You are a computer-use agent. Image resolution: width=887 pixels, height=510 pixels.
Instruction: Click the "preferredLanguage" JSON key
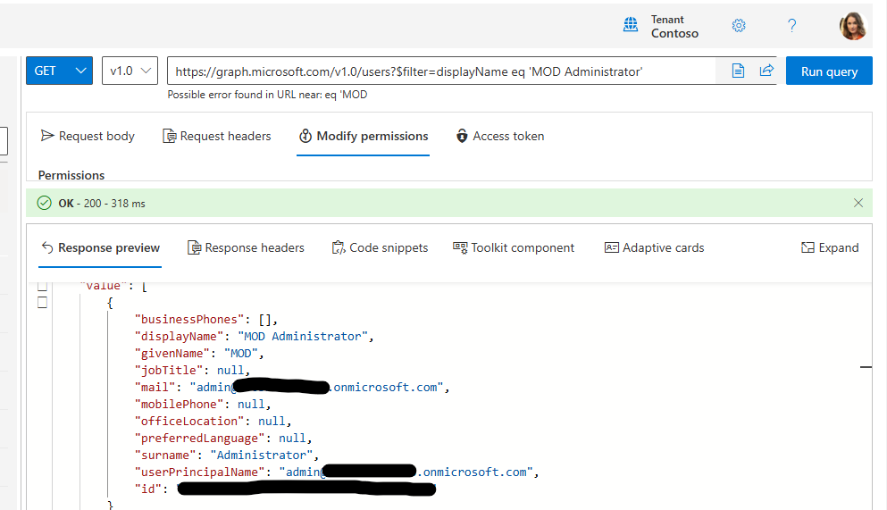coord(199,439)
